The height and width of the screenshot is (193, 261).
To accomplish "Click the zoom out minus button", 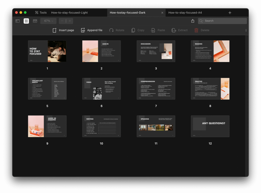I will [x=62, y=21].
